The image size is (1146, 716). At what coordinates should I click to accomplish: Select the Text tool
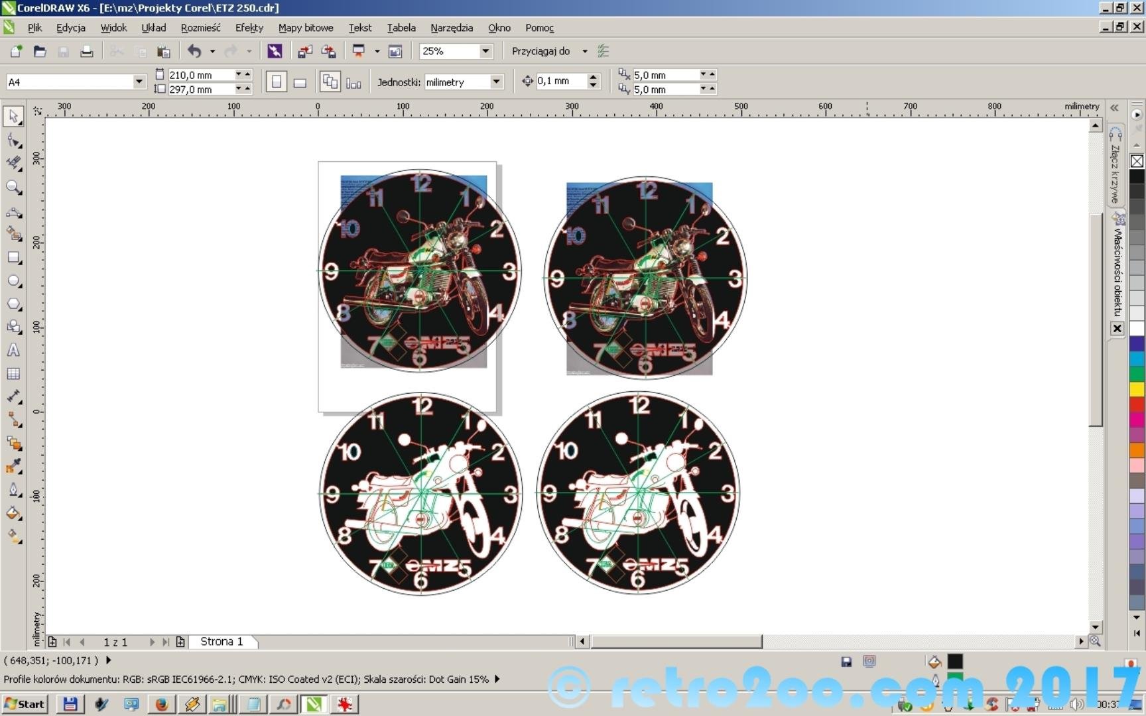13,351
